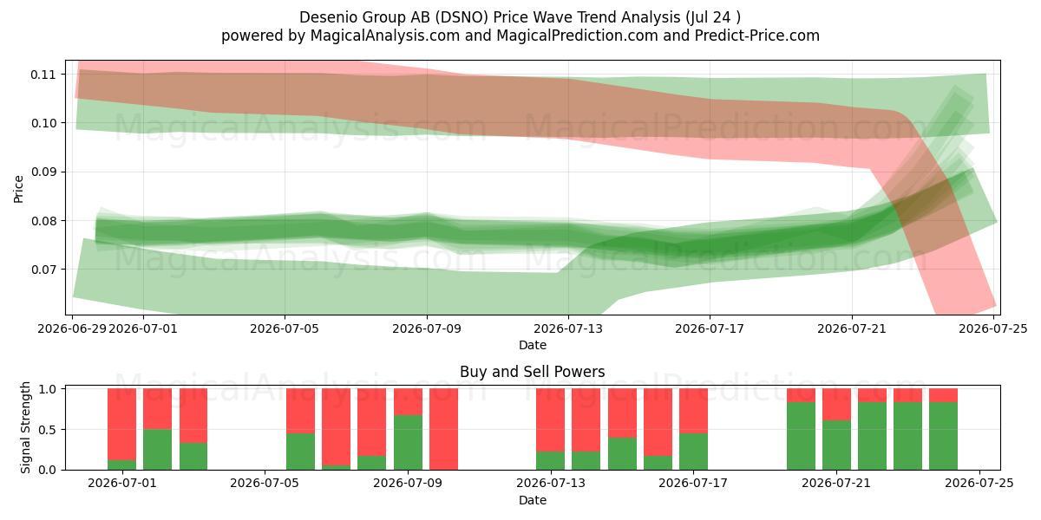Click the green buy portion of the 2026-07-21 bar
The height and width of the screenshot is (520, 1041).
coord(836,445)
